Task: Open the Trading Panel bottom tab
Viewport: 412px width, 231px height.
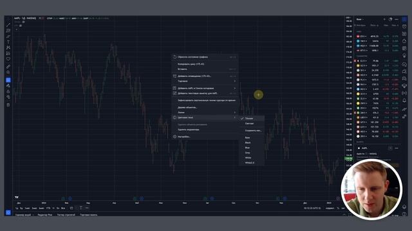Action: 89,215
